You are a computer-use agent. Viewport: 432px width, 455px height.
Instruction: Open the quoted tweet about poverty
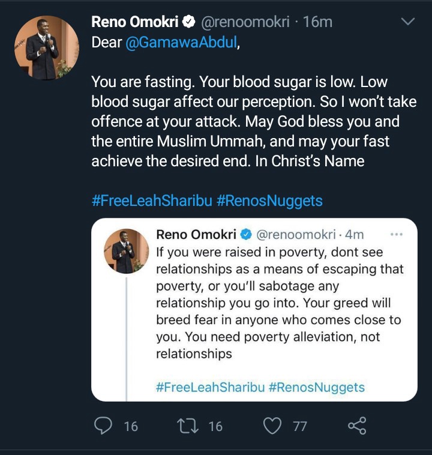(x=254, y=310)
